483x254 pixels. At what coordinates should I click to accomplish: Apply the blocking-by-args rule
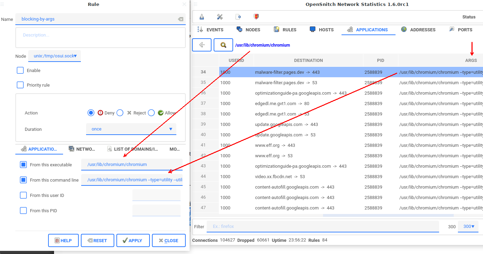tap(133, 240)
